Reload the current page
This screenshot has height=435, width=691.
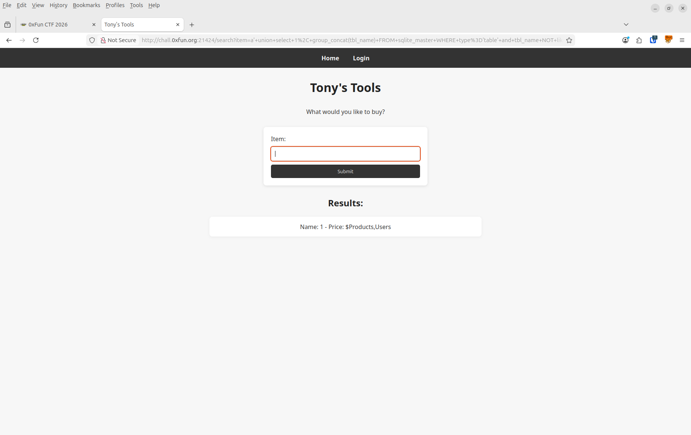click(x=36, y=40)
